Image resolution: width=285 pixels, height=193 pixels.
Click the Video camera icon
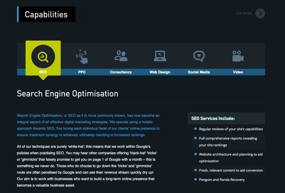(x=238, y=56)
